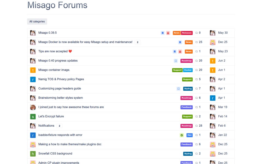
Task: Select the Styling tag on Snowfall CSS background
Action: [x=188, y=154]
